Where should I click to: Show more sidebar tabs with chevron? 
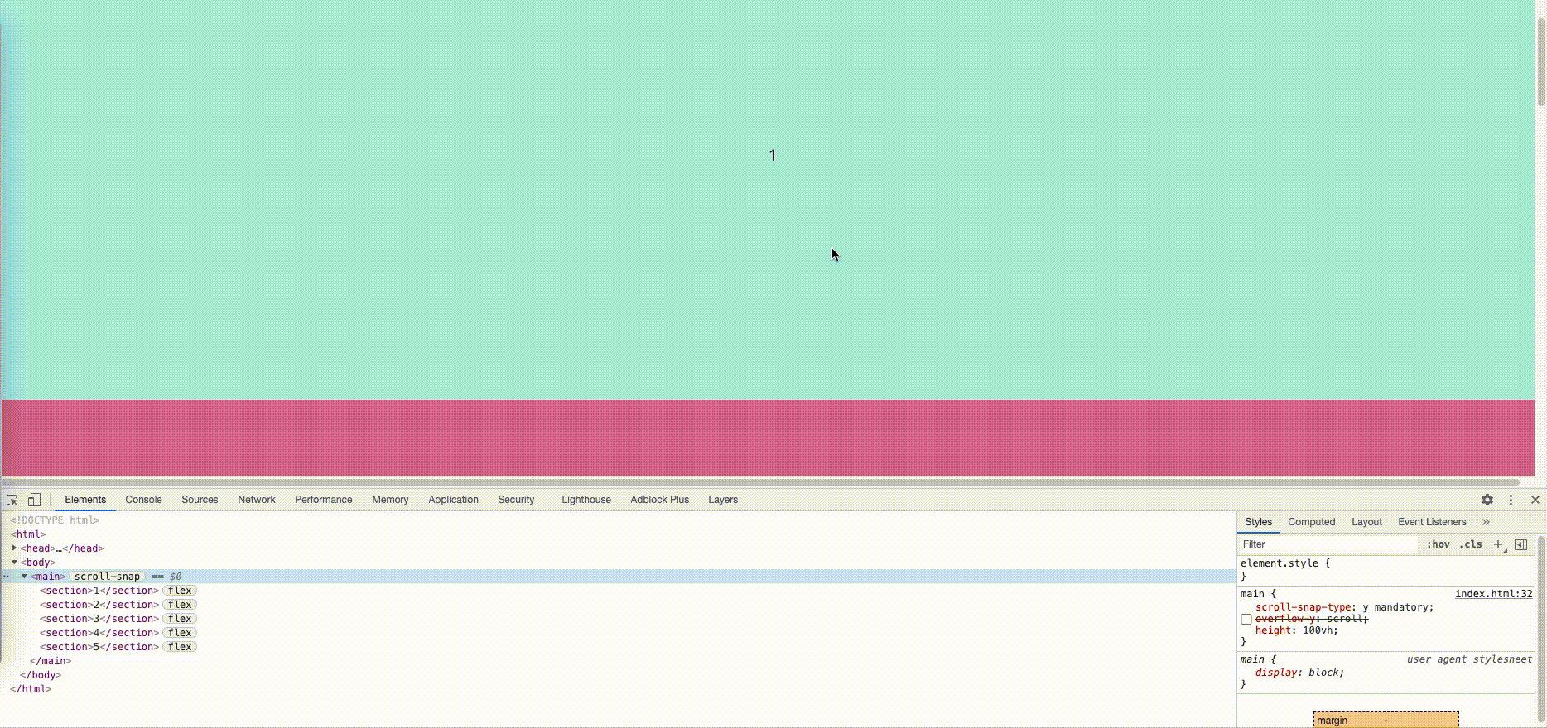click(1486, 522)
